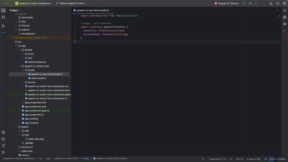Screen dimensions: 288x162
Task: Toggle read-only lock icon in status bar
Action: tap(265, 159)
